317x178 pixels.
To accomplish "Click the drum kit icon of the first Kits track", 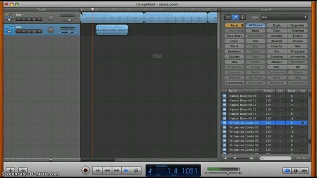I will click(9, 18).
